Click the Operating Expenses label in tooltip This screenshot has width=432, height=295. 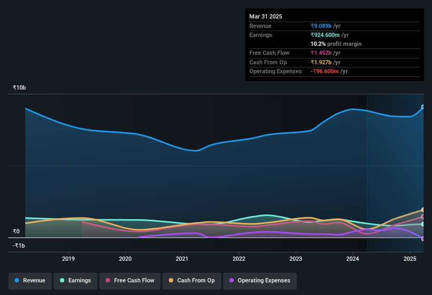pyautogui.click(x=276, y=72)
